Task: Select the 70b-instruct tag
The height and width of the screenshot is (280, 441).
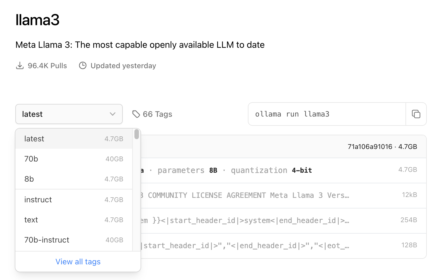Action: 73,240
